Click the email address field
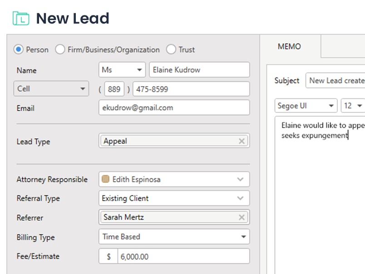Image resolution: width=365 pixels, height=274 pixels. [174, 108]
